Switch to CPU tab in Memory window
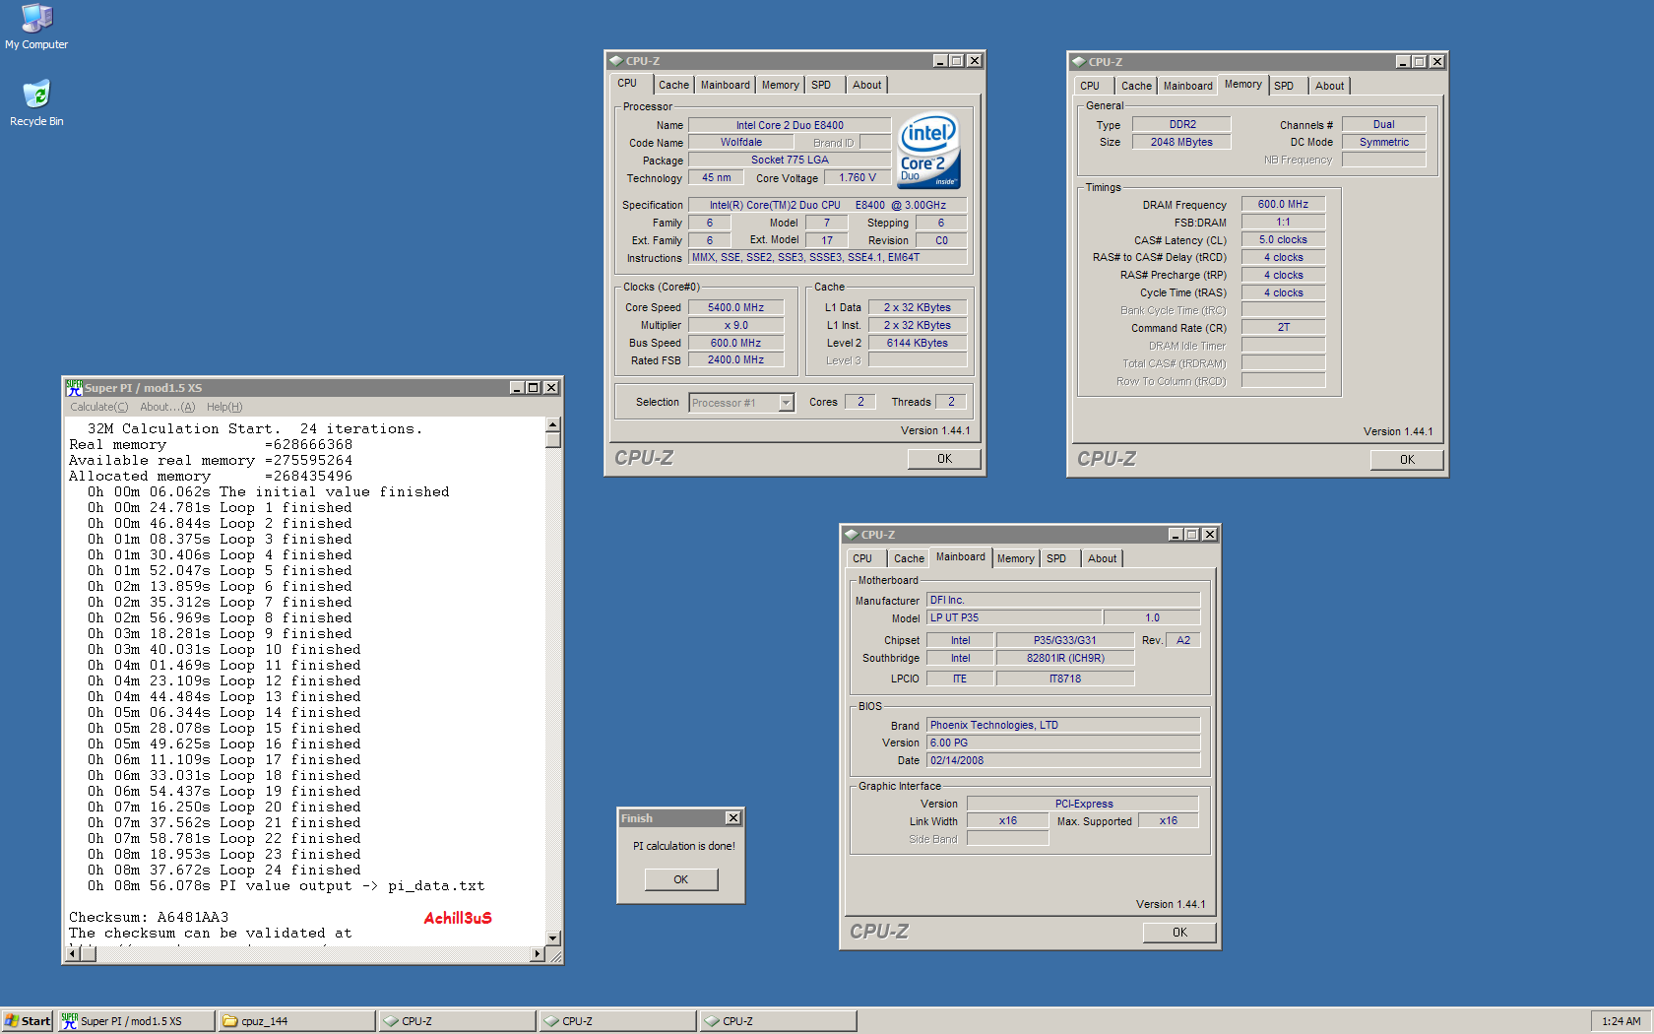Viewport: 1654px width, 1034px height. 1090,86
